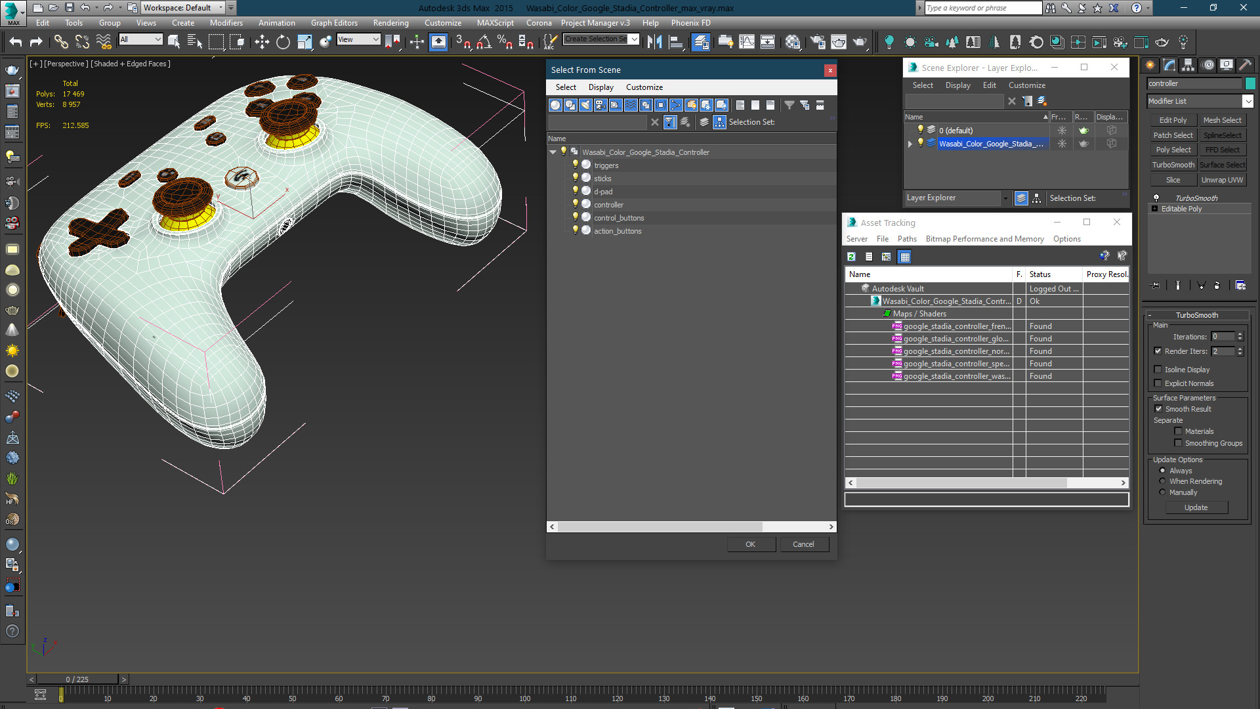This screenshot has height=709, width=1260.
Task: Open the Hierarchy command panel tab
Action: [x=1188, y=65]
